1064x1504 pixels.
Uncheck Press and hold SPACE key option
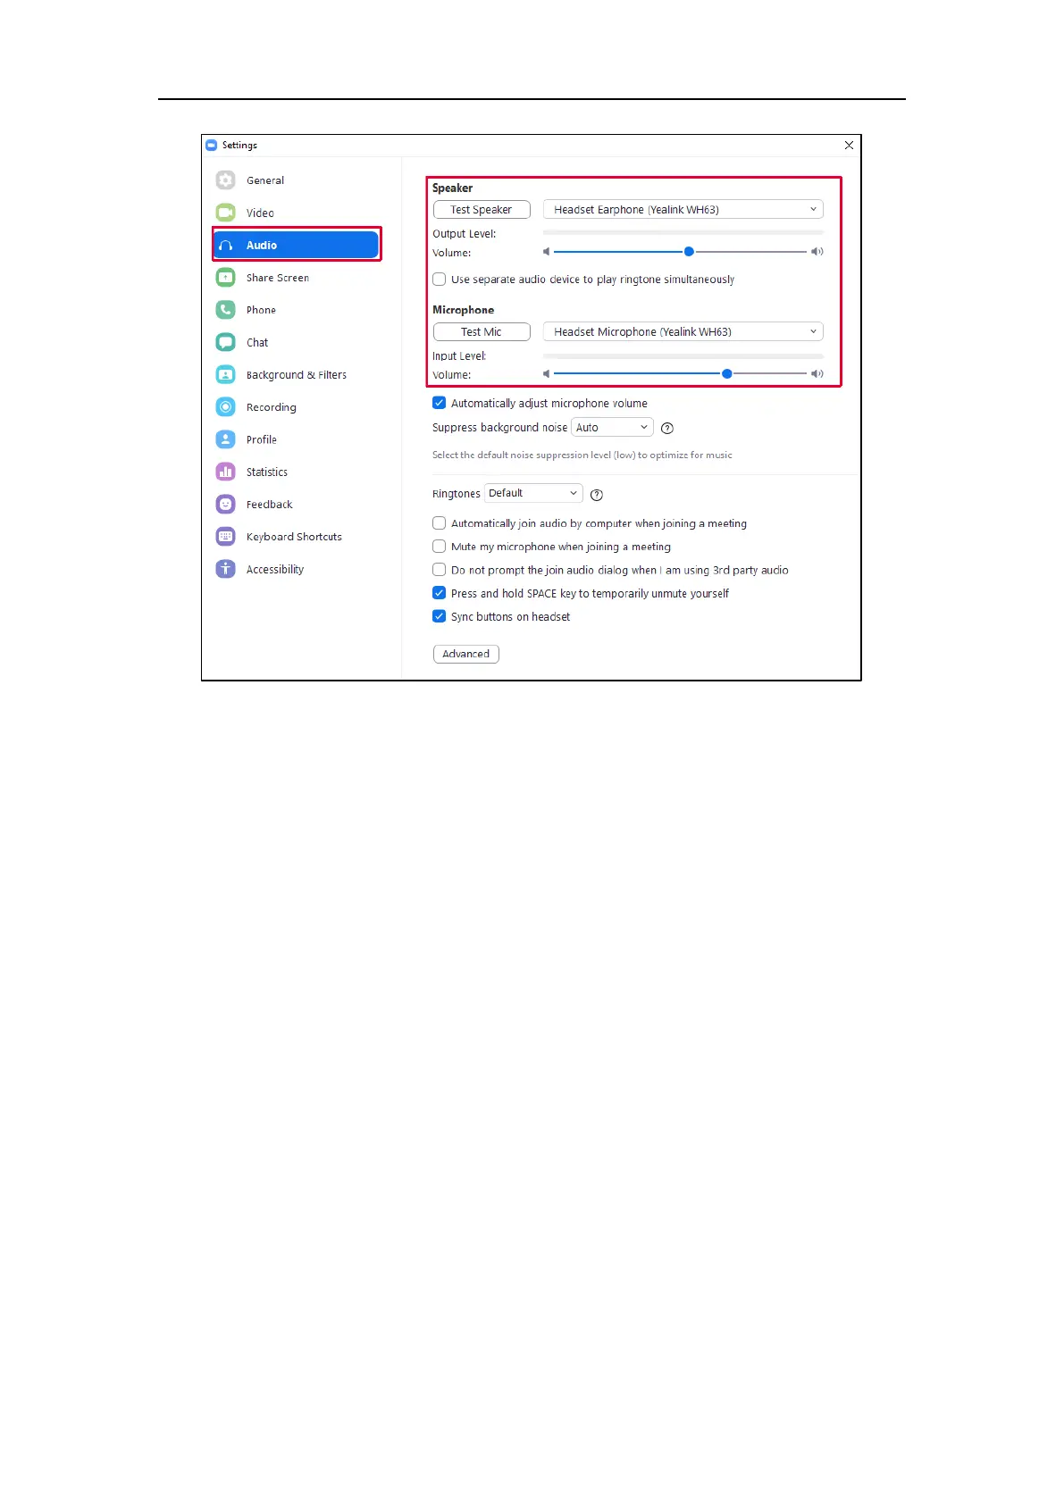(440, 593)
